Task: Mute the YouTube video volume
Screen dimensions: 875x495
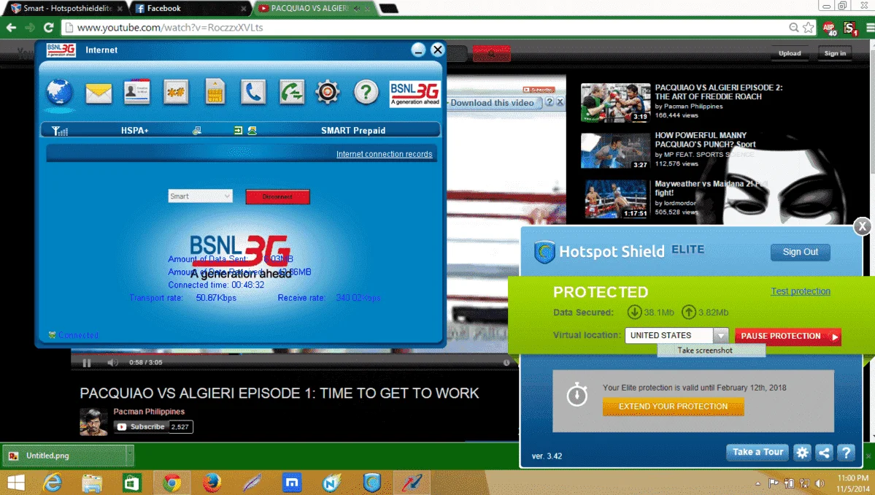Action: pyautogui.click(x=112, y=363)
